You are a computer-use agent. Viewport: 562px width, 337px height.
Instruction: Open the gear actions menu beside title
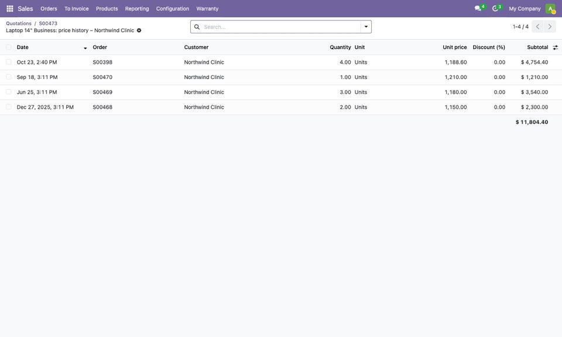(139, 30)
